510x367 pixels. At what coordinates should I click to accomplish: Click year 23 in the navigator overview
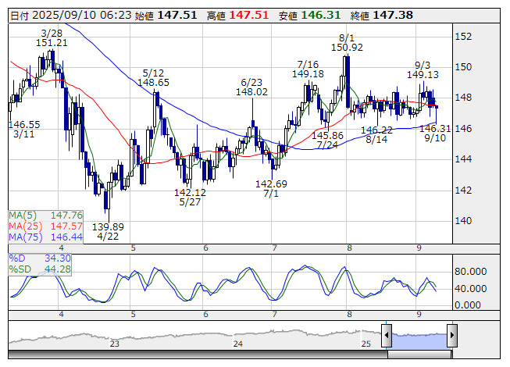(115, 344)
